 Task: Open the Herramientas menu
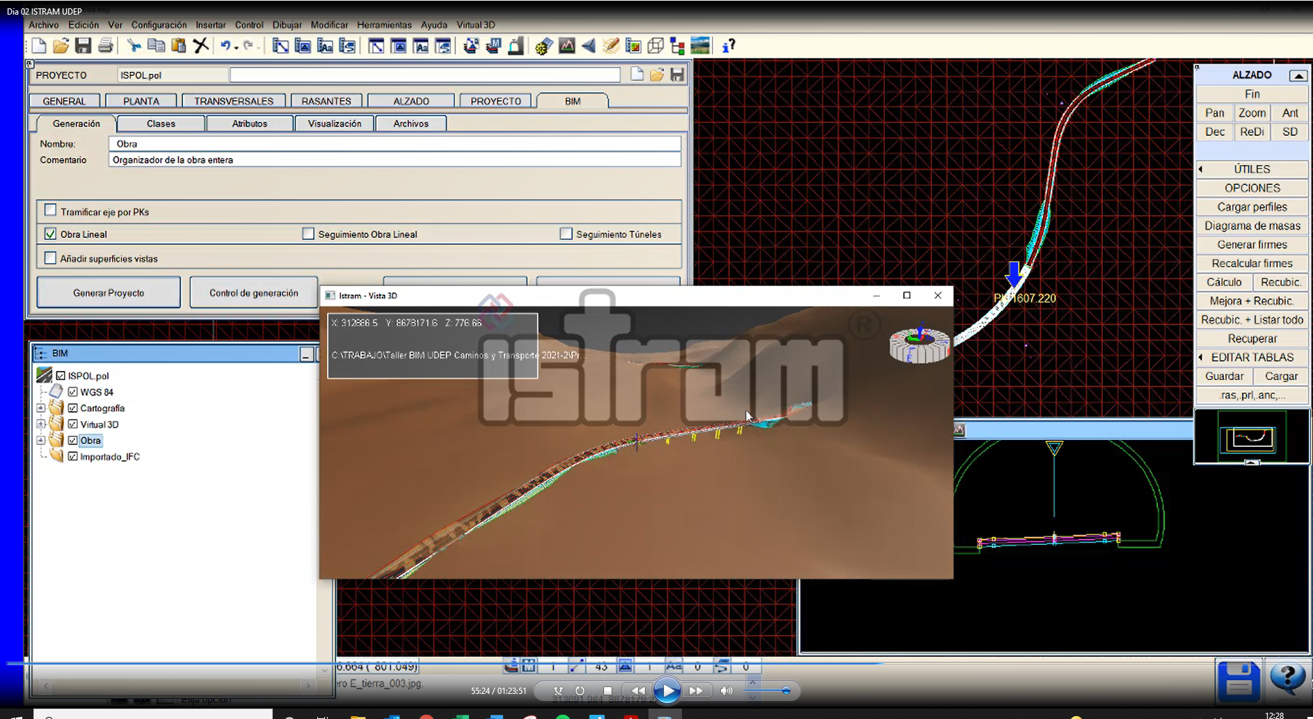point(384,25)
